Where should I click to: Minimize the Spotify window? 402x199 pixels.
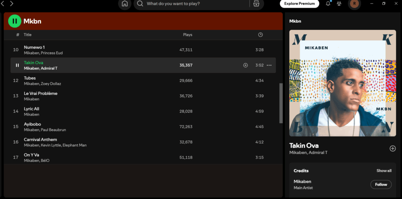point(372,4)
